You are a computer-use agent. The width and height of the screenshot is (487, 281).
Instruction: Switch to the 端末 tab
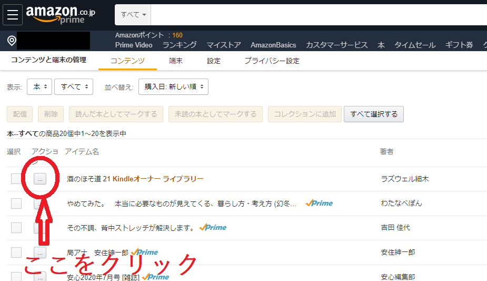(x=176, y=61)
